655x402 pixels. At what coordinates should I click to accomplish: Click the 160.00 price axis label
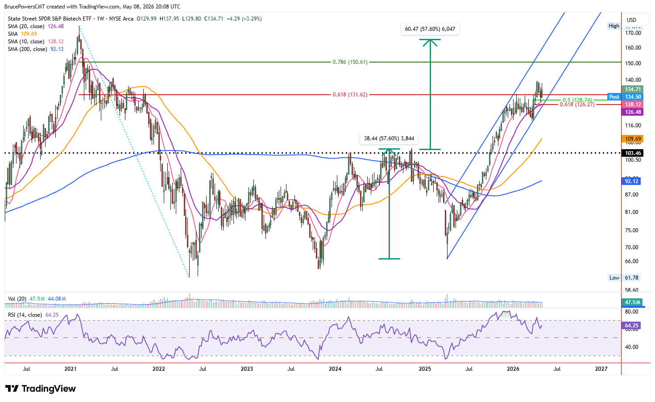[x=633, y=48]
